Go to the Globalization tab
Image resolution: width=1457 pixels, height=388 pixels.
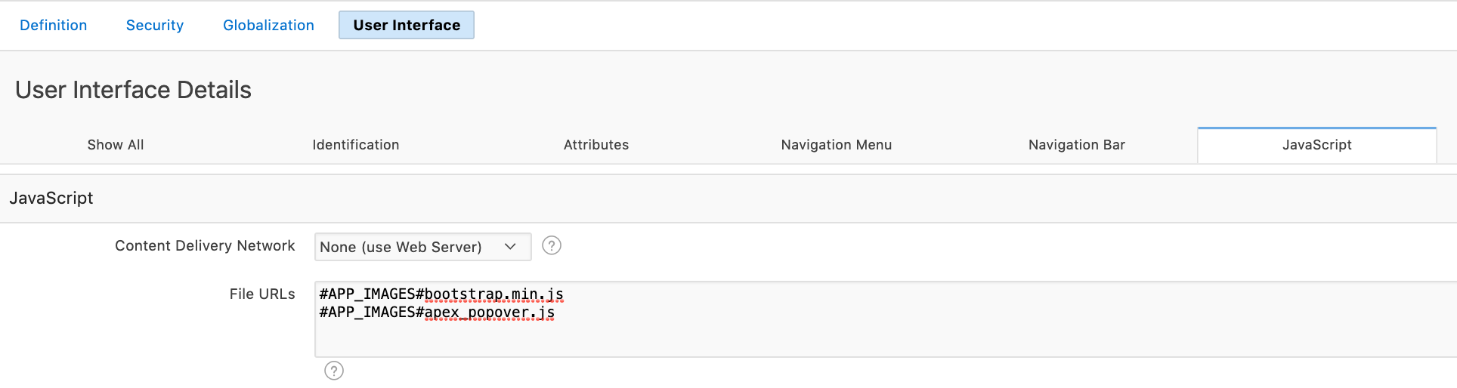point(268,25)
